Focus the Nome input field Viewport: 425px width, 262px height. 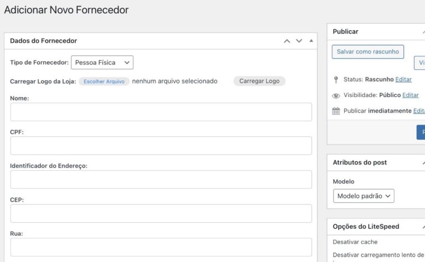[x=161, y=112]
